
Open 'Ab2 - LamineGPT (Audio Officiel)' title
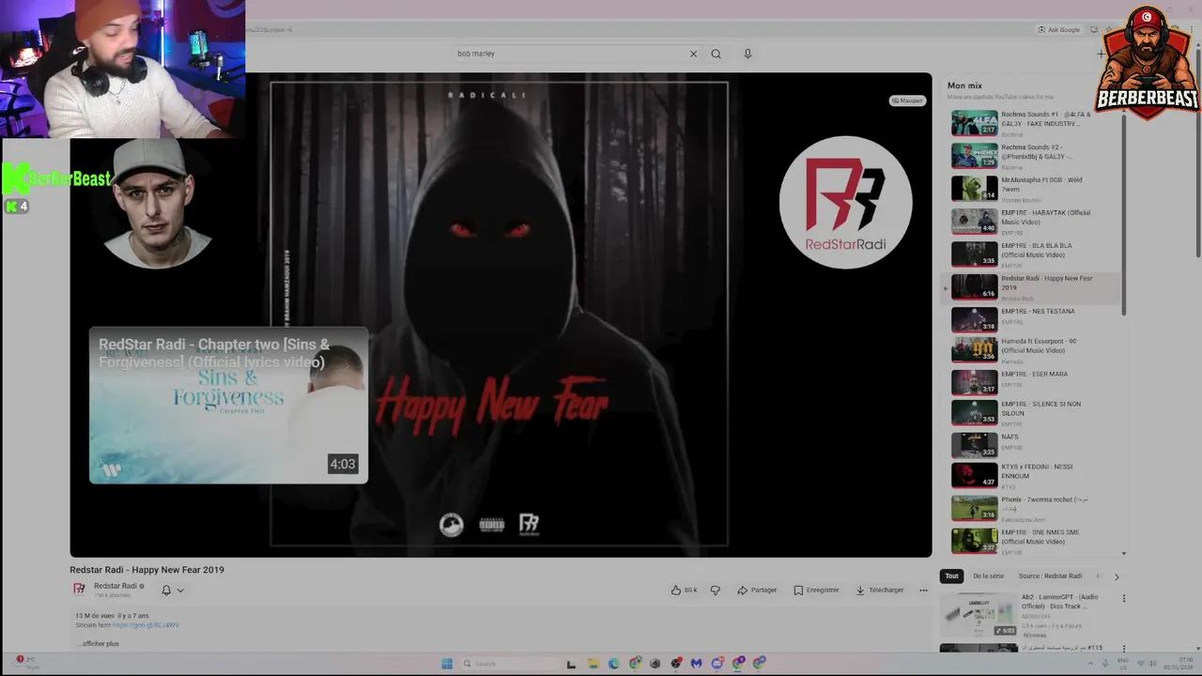point(1059,601)
